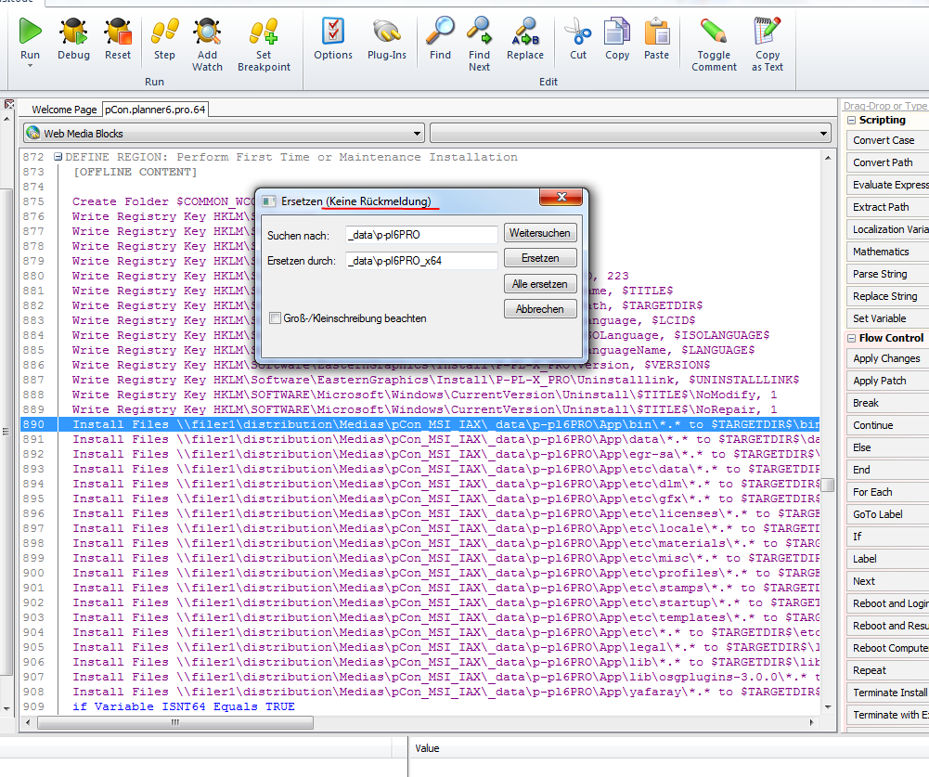Enable Groß-/Kleinschreibung beachten checkbox

click(275, 318)
